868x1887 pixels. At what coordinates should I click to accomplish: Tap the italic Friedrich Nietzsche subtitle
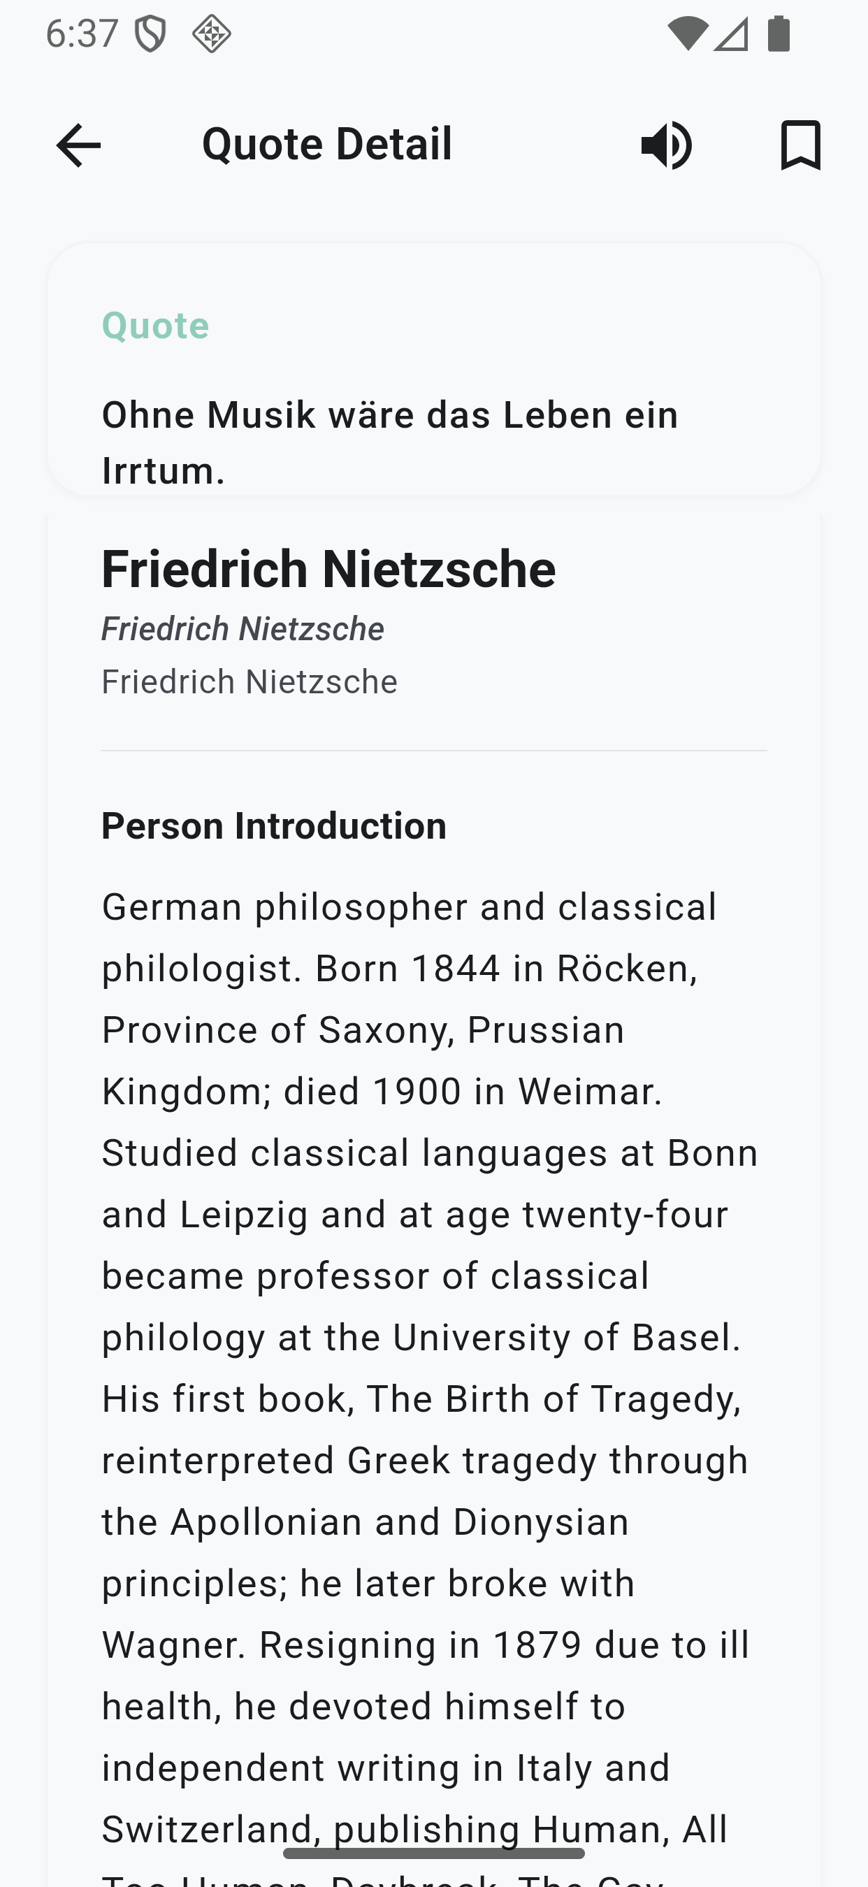(x=243, y=628)
